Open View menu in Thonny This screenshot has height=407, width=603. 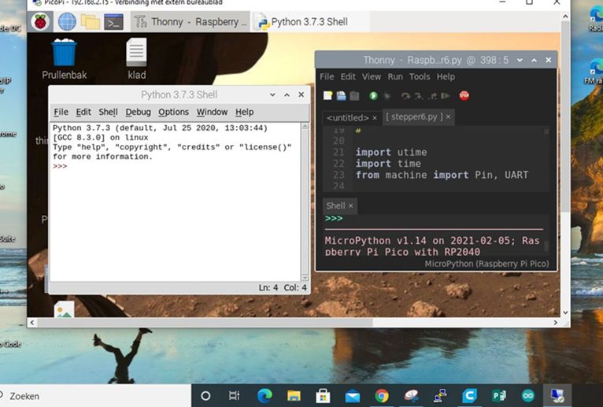pos(372,76)
